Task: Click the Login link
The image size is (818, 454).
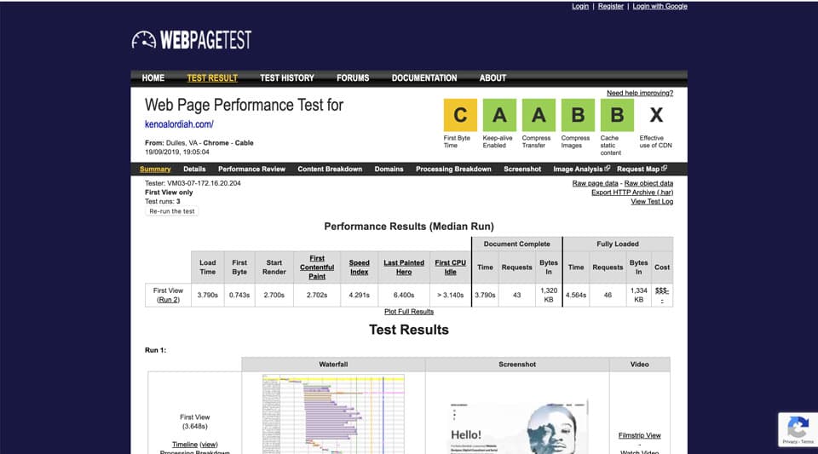Action: 580,6
